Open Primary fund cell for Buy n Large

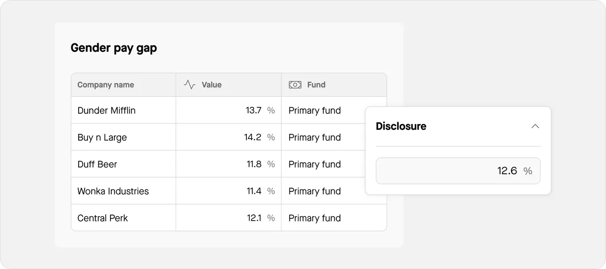click(315, 137)
